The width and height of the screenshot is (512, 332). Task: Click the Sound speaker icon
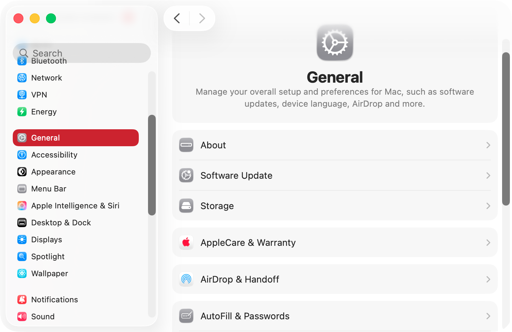coord(22,316)
